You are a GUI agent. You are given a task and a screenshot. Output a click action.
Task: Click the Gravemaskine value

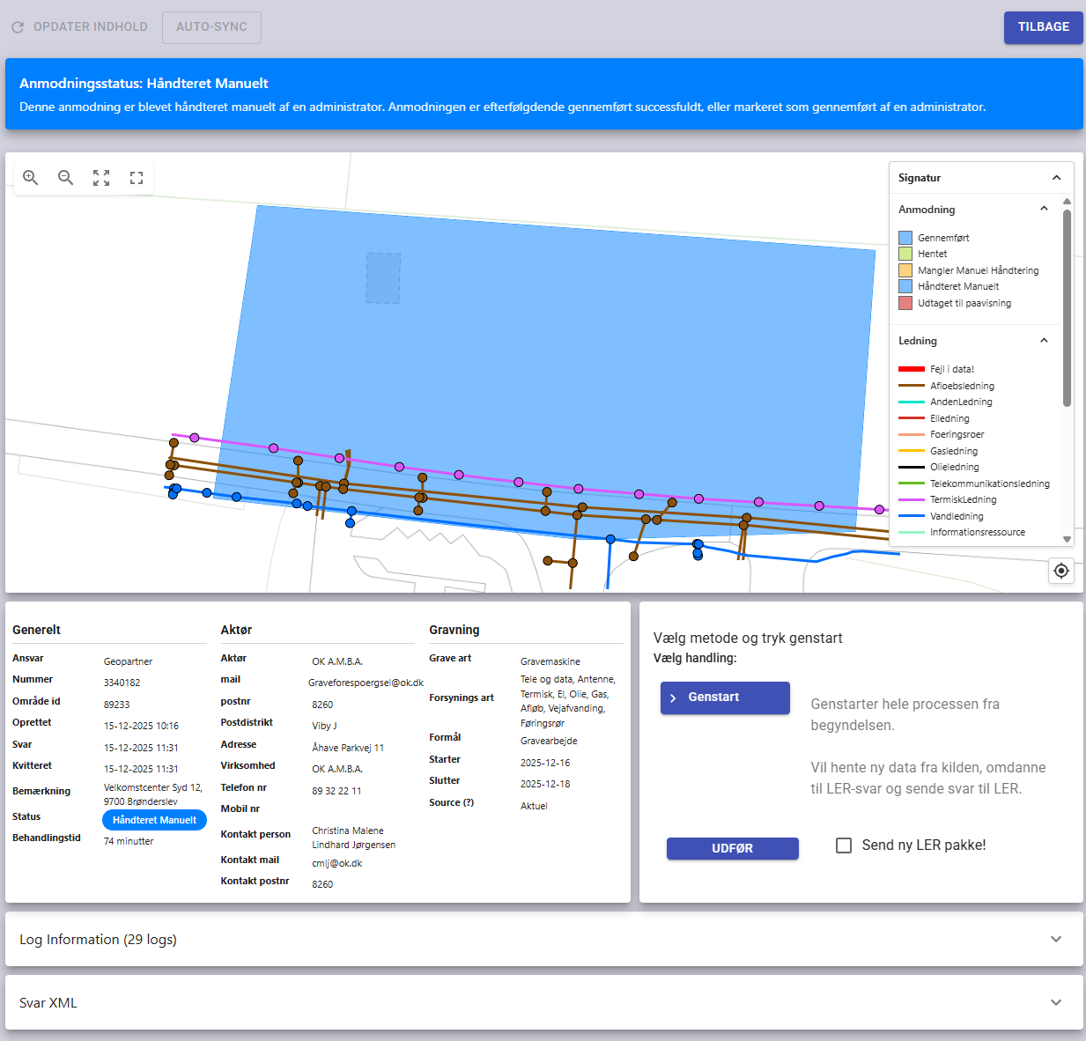point(550,661)
